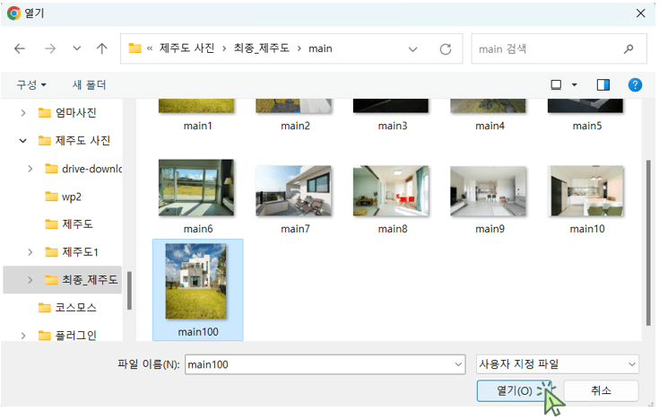Image resolution: width=659 pixels, height=420 pixels.
Task: Select the 코스모스 folder
Action: point(67,308)
